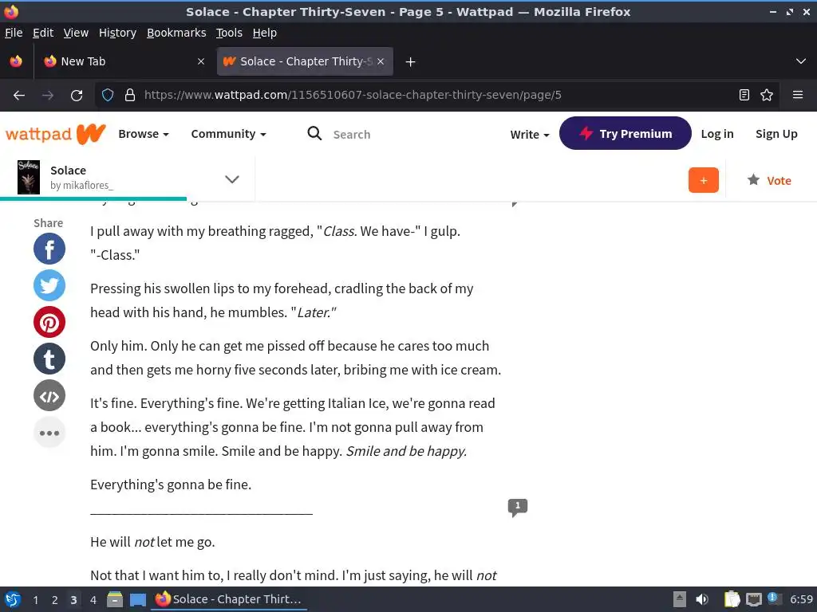Click Firefox Solace taskbar window entry
Viewport: 817px width, 612px height.
(229, 599)
